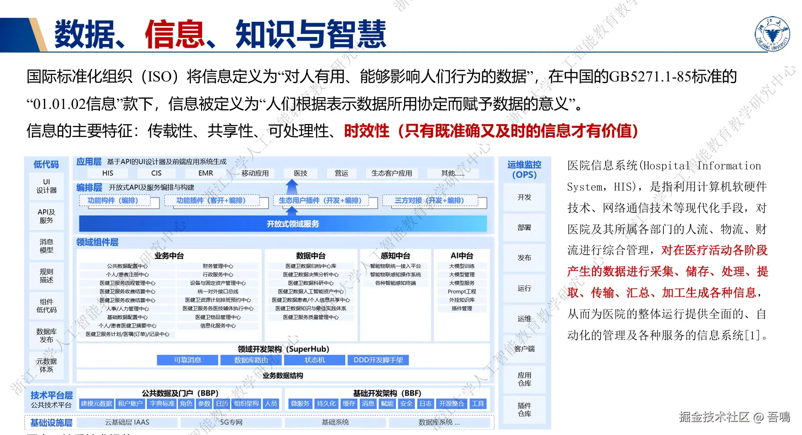Click the 财务管理中心 item

click(x=218, y=266)
